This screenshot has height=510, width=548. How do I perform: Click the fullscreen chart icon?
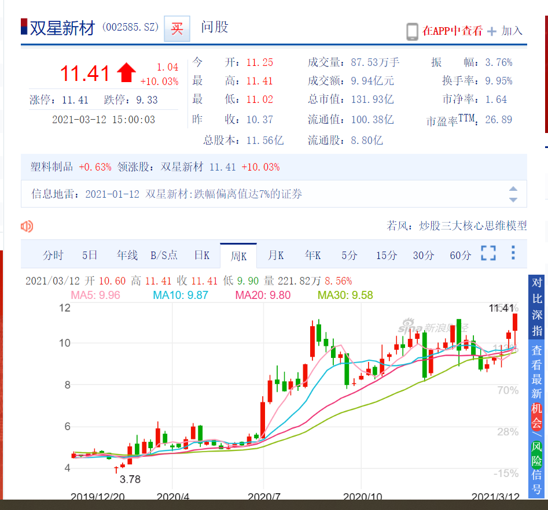click(488, 253)
